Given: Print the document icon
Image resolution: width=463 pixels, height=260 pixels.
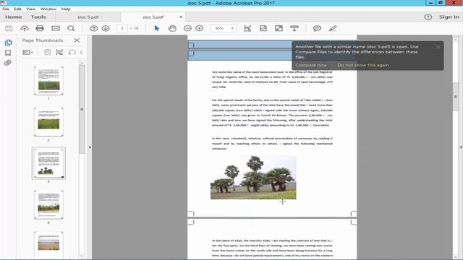Looking at the screenshot, I should (40, 28).
